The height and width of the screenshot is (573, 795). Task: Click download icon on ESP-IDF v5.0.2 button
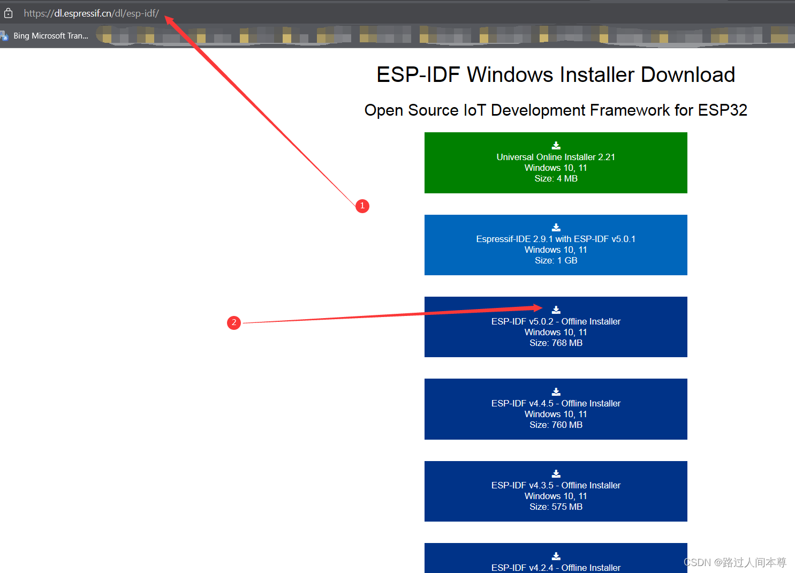(556, 309)
